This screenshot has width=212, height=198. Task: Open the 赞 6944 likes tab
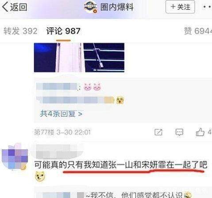coord(198,31)
